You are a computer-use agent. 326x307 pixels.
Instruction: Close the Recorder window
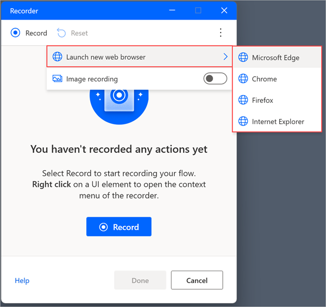coord(224,10)
